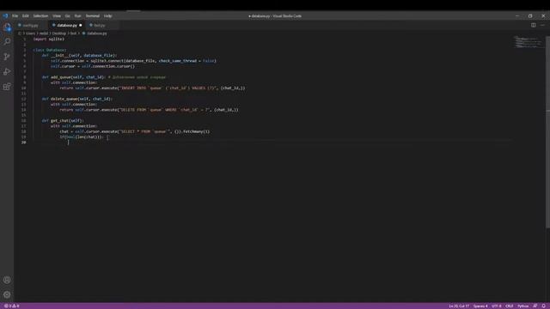Image resolution: width=550 pixels, height=309 pixels.
Task: Click the bot breadcrumb segment
Action: coord(73,33)
